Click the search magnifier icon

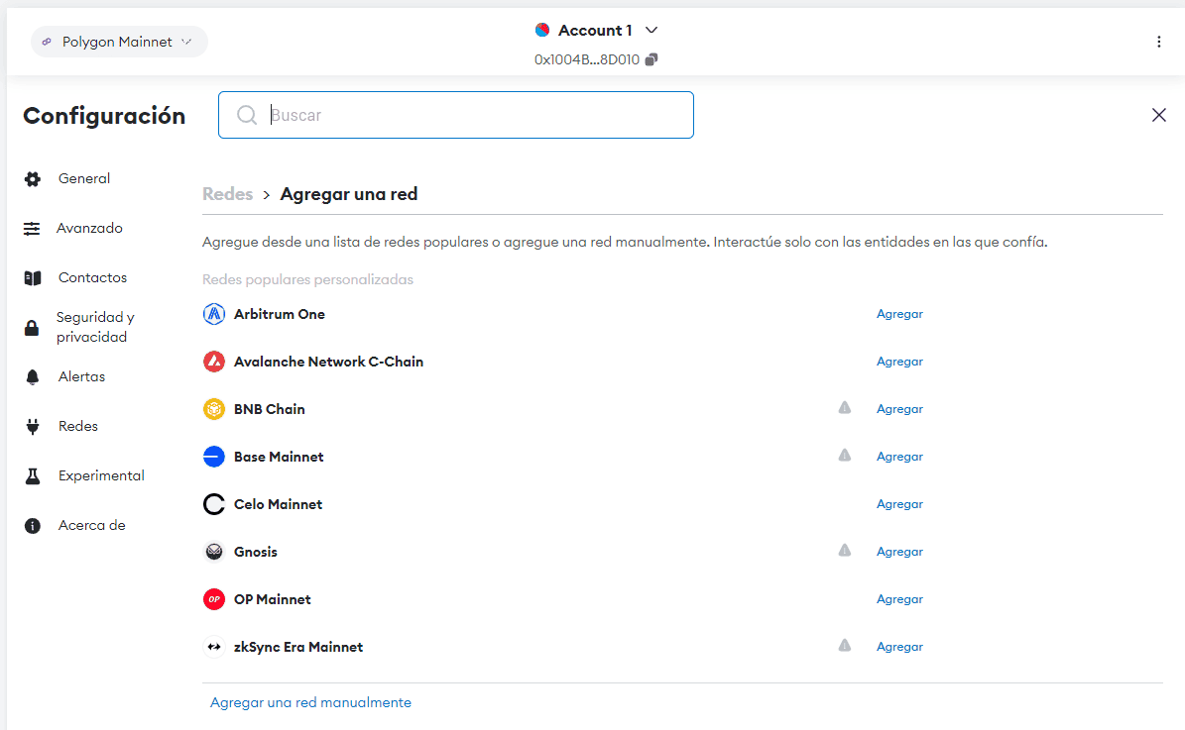point(246,115)
